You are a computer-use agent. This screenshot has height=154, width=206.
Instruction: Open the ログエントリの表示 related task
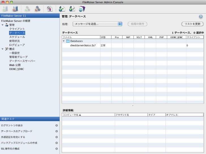pos(28,125)
